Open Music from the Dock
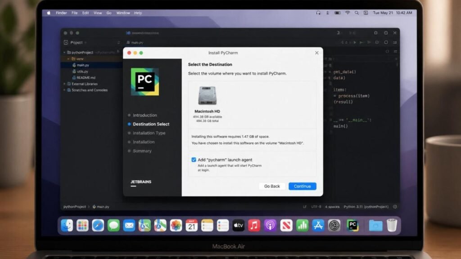Screen dimensions: 461x259 (254, 226)
